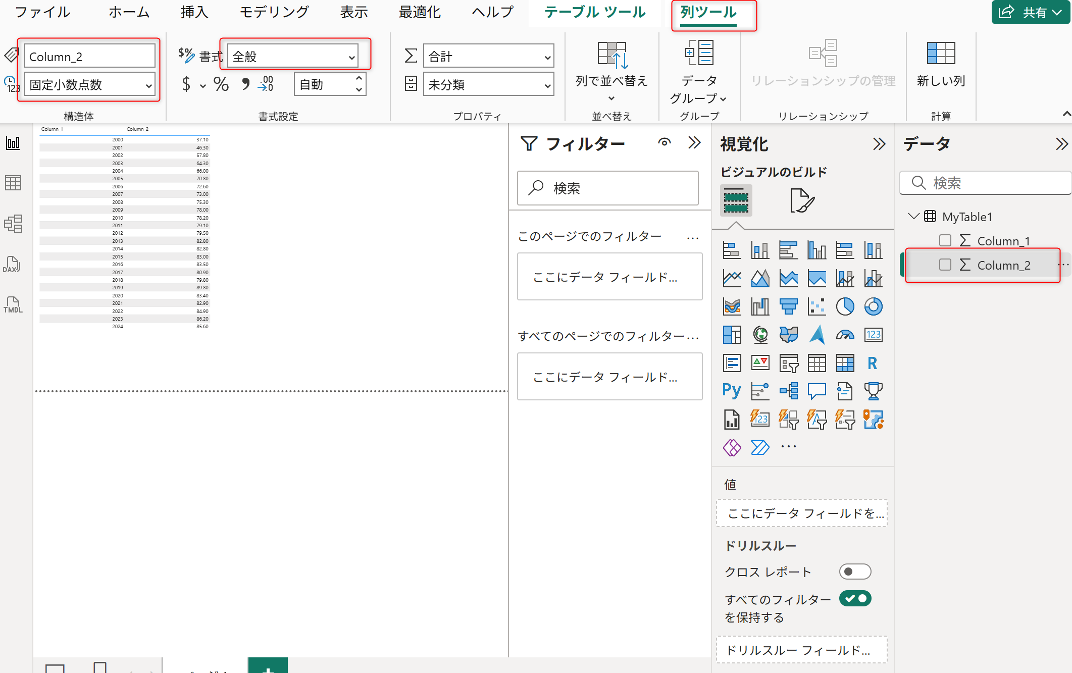Enable the cross-report (クロス レポート) toggle

[855, 572]
